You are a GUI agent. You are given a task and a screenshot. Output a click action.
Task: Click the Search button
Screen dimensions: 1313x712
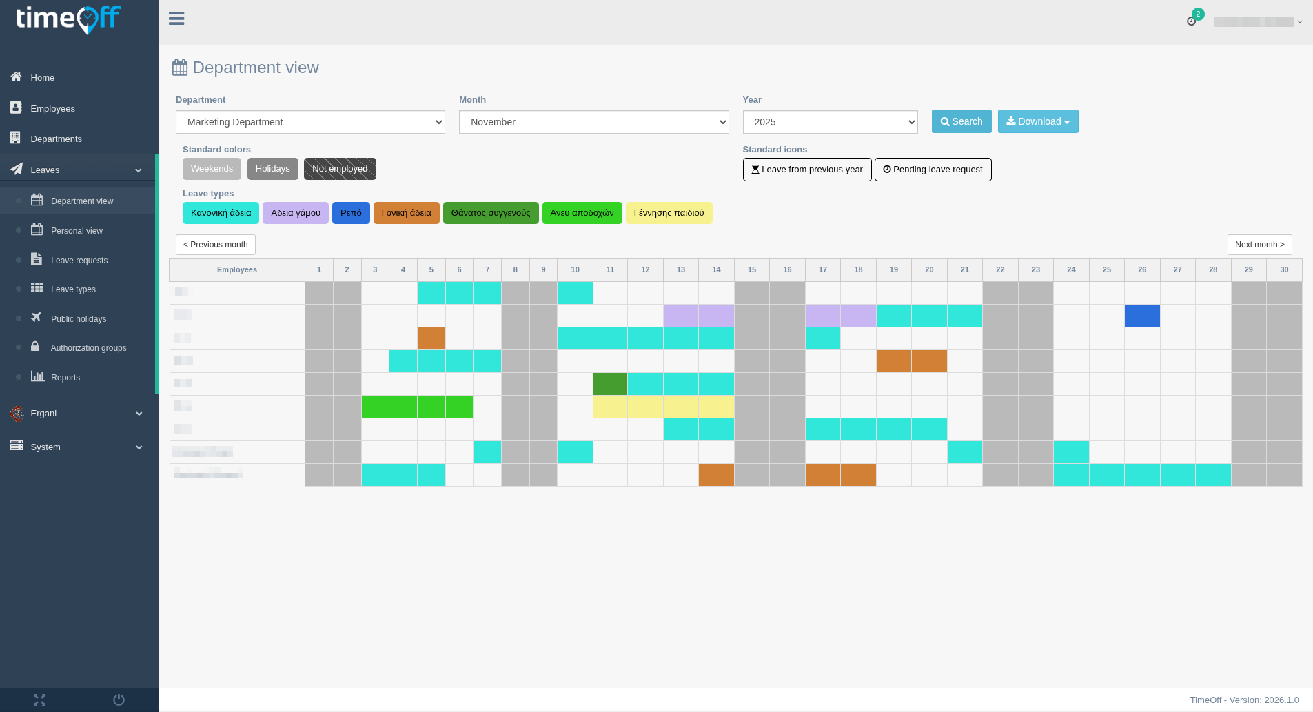(961, 121)
